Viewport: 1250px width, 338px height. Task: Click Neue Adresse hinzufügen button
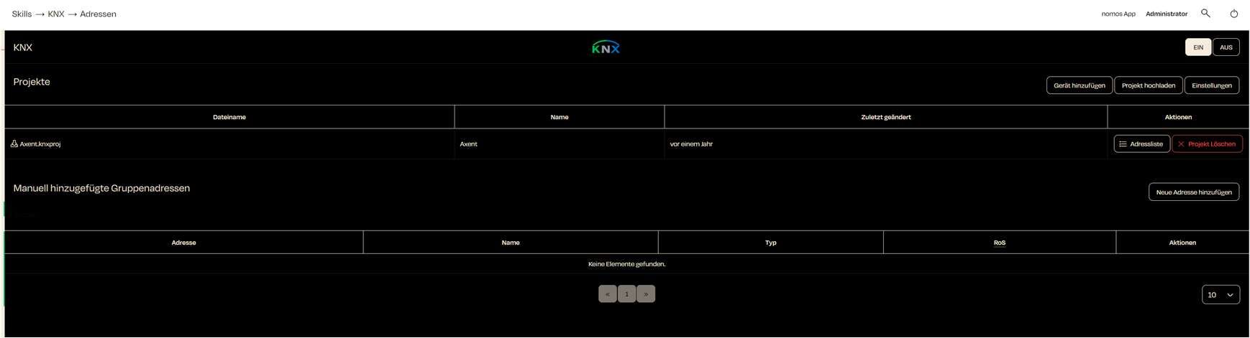click(x=1193, y=192)
